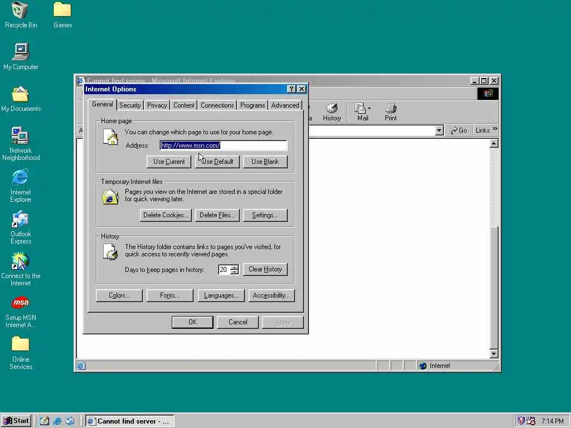Click the browser scrollbar down arrow
Screen dimensions: 571x428
pos(494,354)
